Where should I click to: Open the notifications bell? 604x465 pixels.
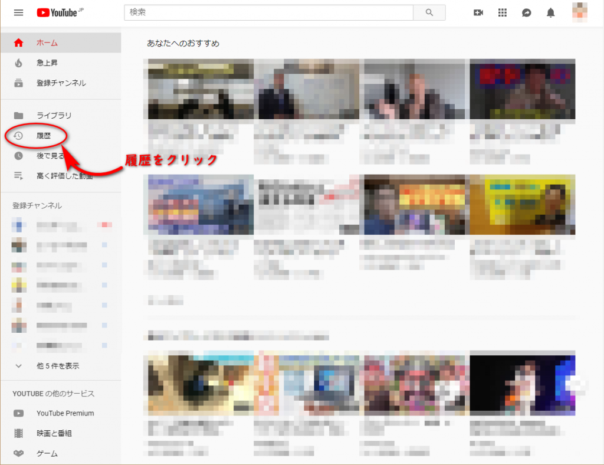coord(551,12)
